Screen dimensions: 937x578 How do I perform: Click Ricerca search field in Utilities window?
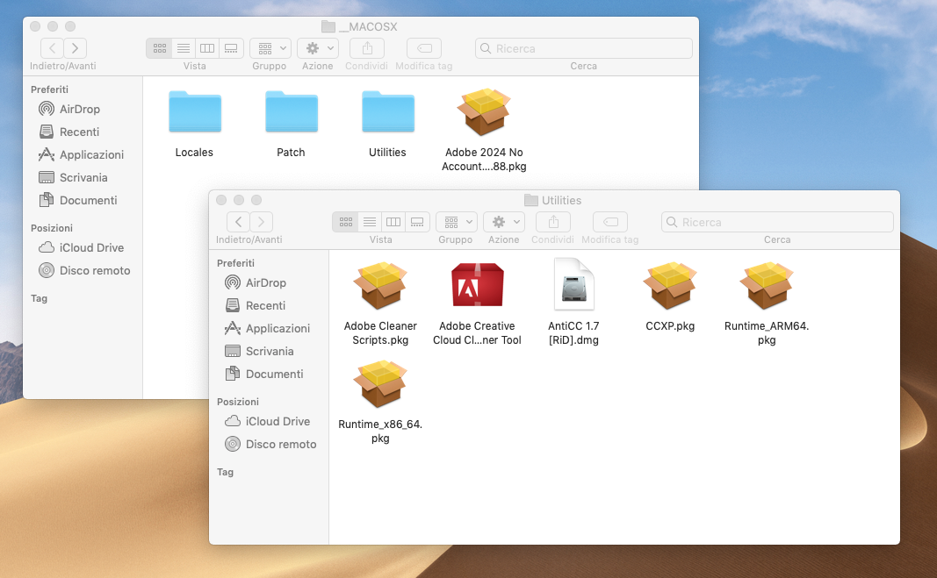click(777, 222)
